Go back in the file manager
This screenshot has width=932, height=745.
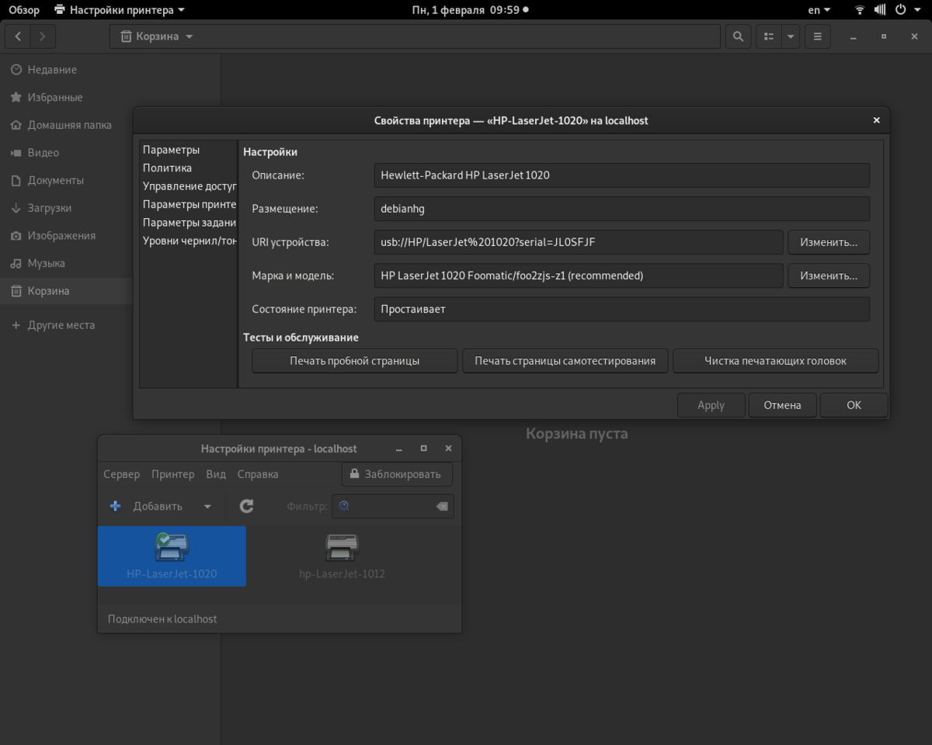click(18, 36)
